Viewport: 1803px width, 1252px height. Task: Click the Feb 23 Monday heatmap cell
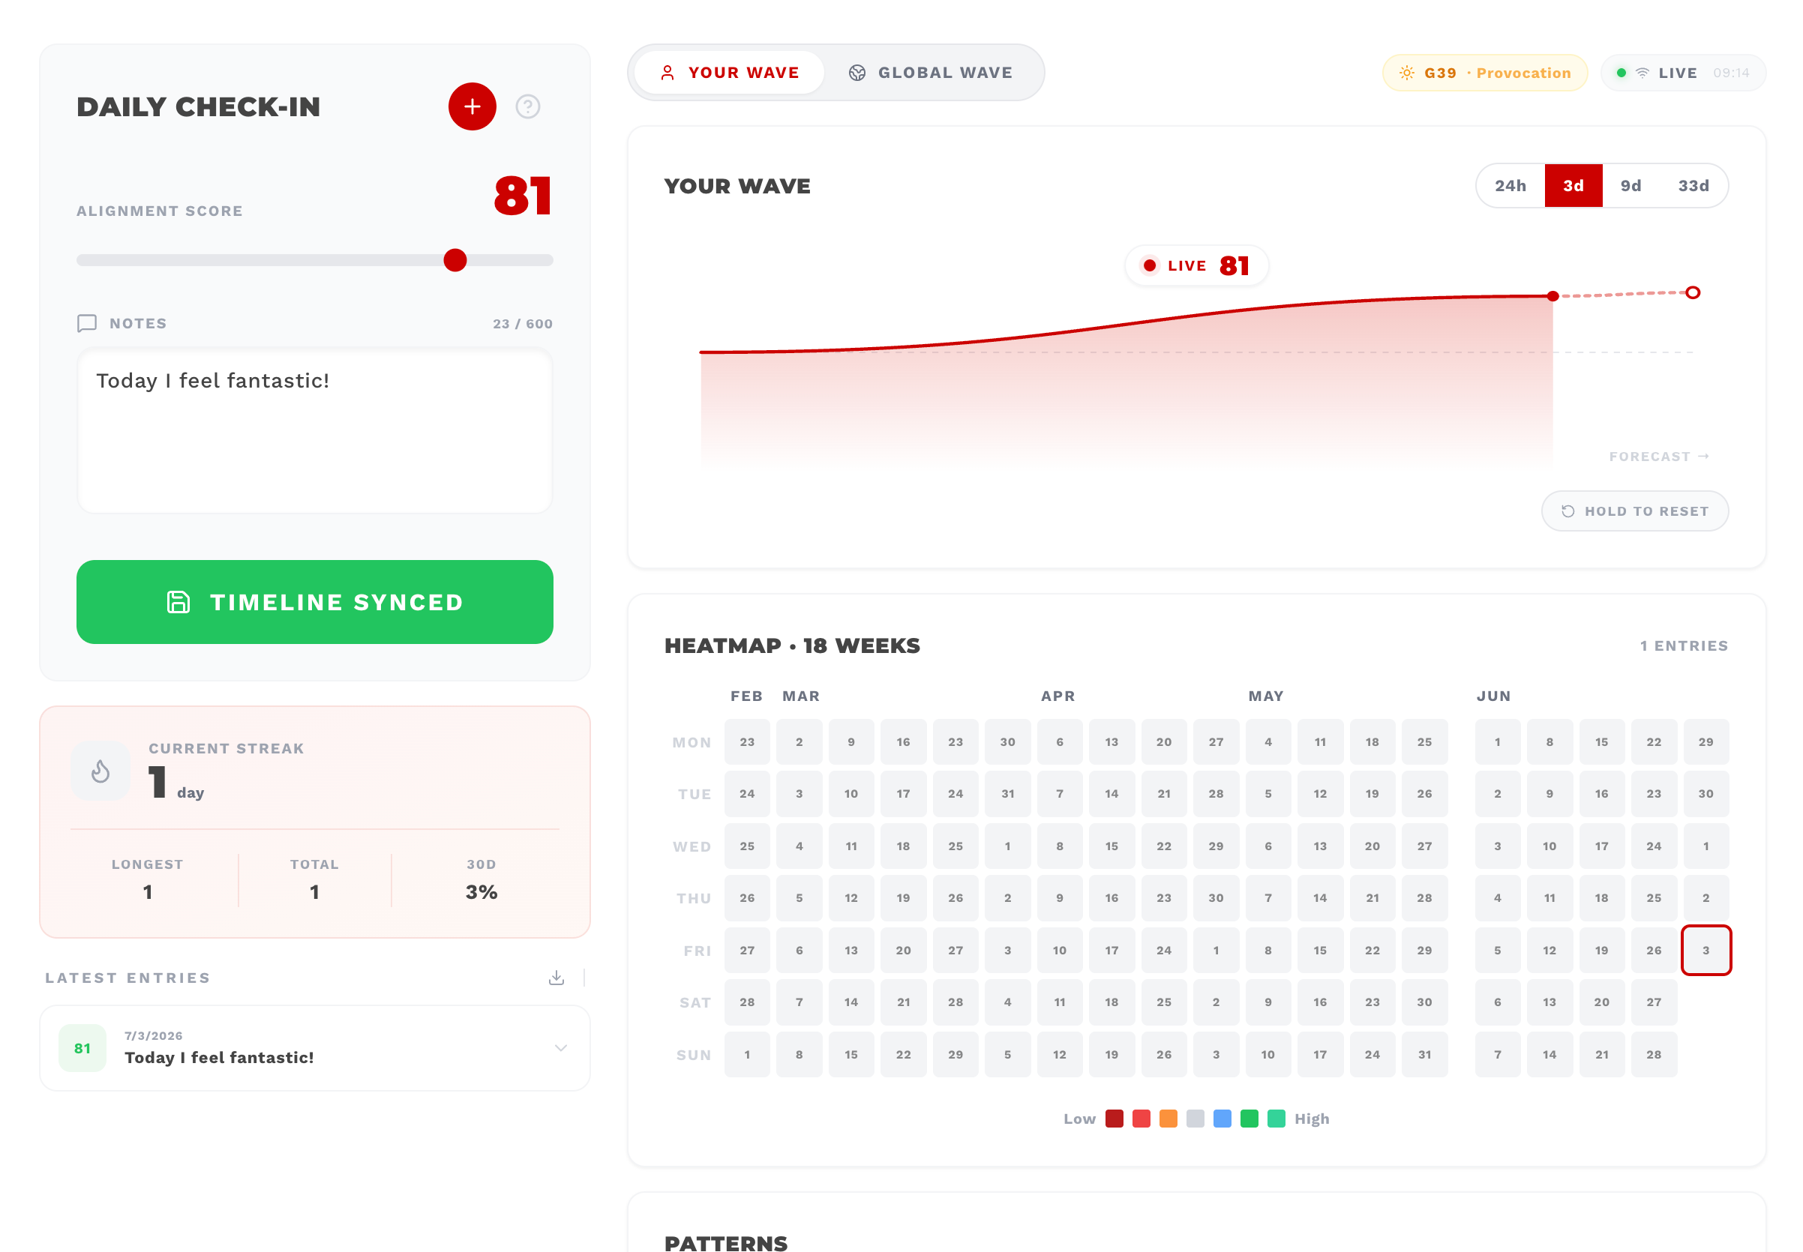click(x=747, y=742)
